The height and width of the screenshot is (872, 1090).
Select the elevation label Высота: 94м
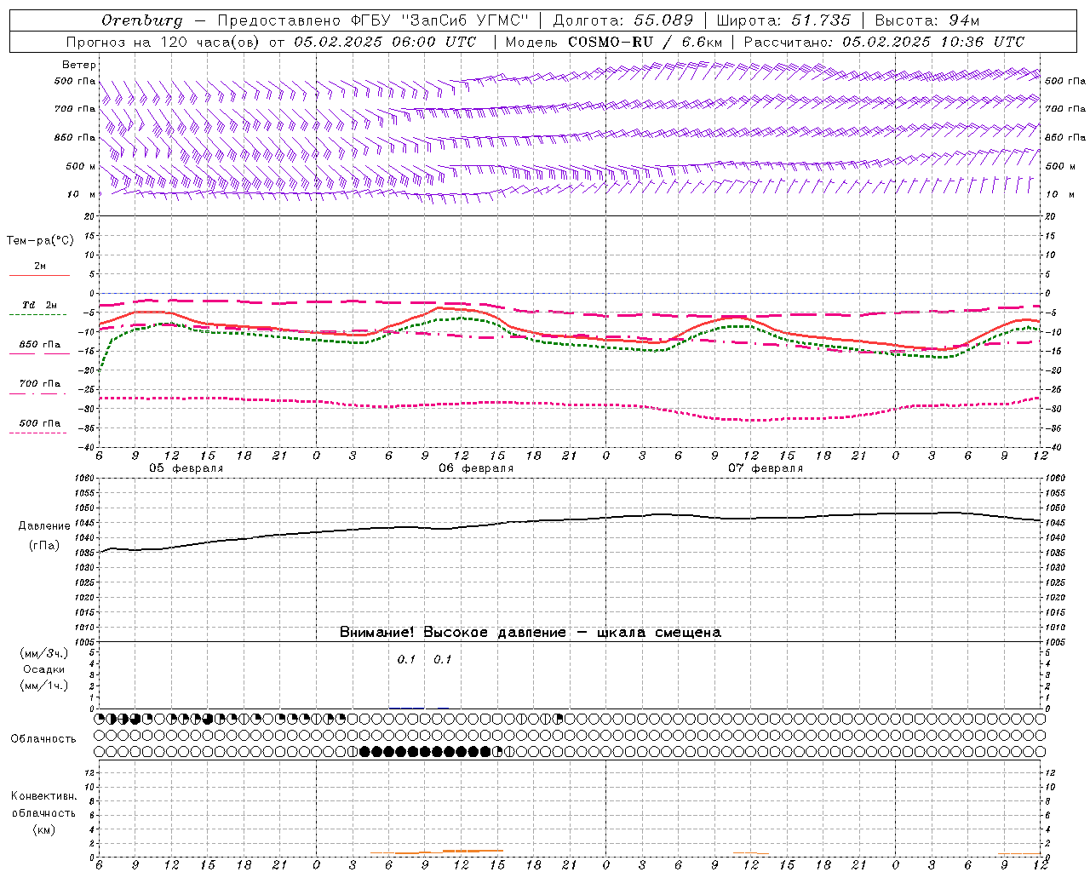coord(927,20)
